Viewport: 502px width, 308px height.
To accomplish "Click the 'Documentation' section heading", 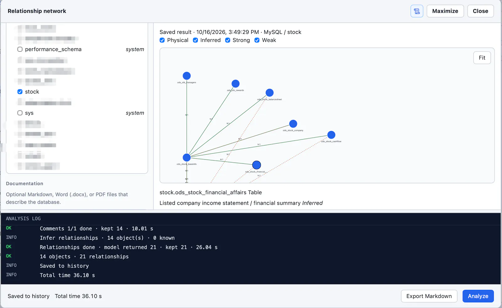I will coord(24,183).
